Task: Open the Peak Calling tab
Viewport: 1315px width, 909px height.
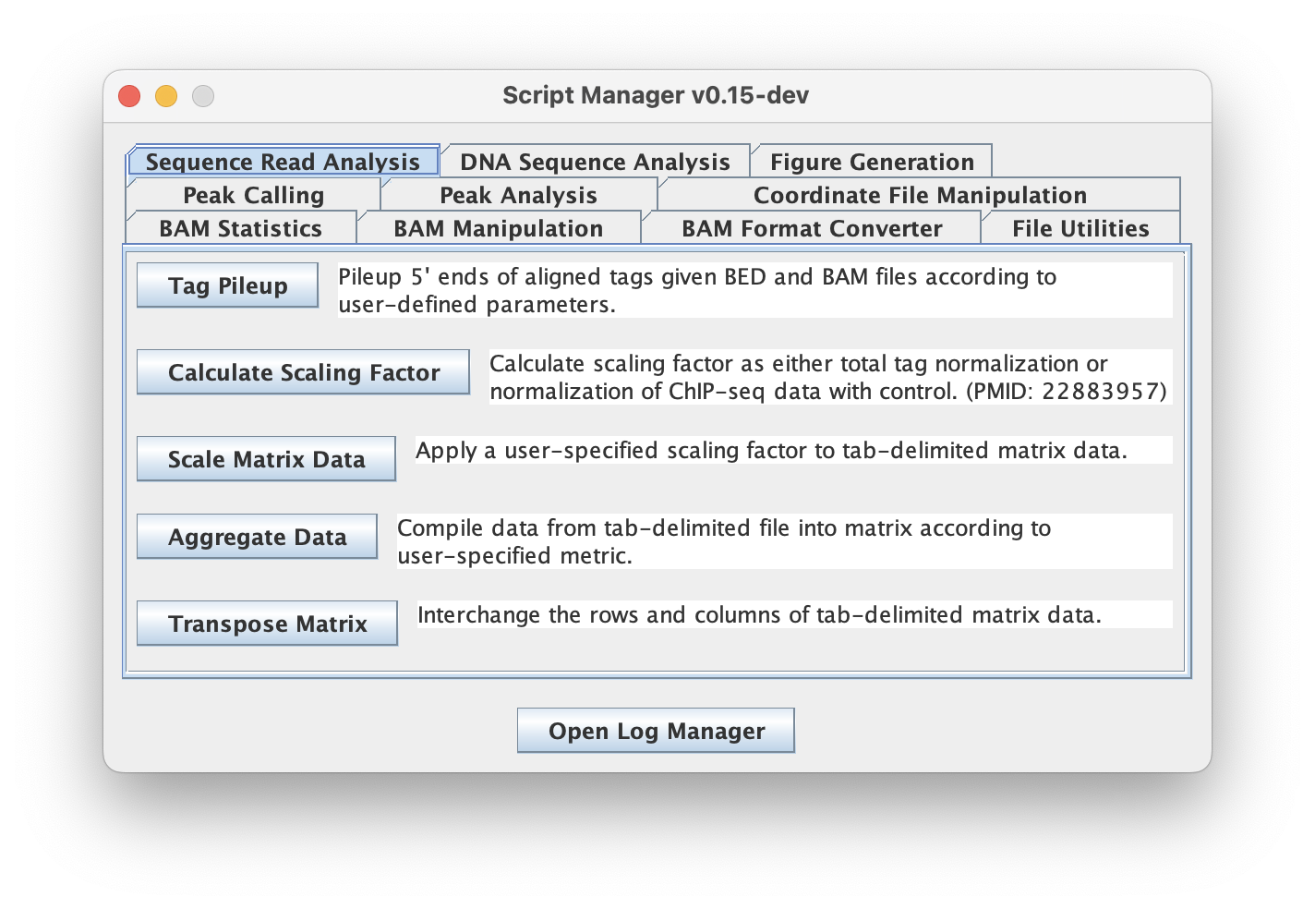Action: 253,195
